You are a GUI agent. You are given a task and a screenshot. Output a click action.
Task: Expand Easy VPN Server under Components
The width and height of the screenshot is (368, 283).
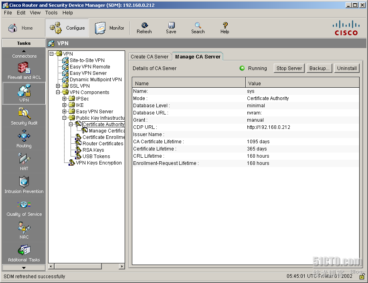[x=64, y=112]
